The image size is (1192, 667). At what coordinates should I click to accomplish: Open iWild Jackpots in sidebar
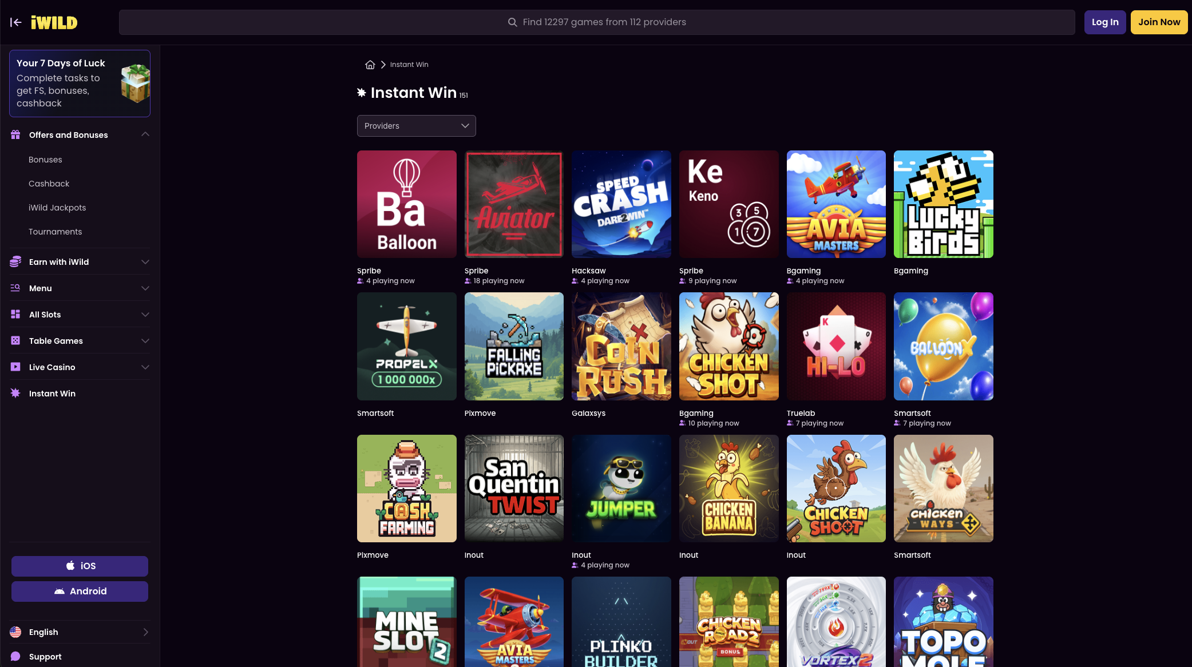(57, 208)
